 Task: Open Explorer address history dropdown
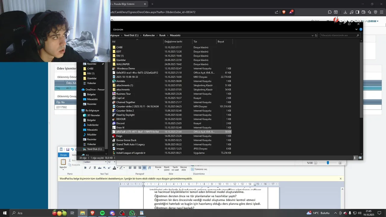tap(312, 35)
